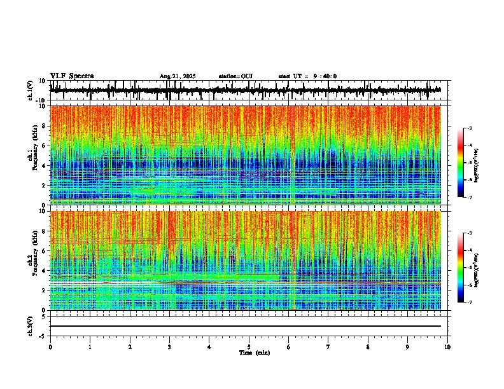
Task: Click ch.2 frequency tick label "8"
Action: (x=44, y=231)
